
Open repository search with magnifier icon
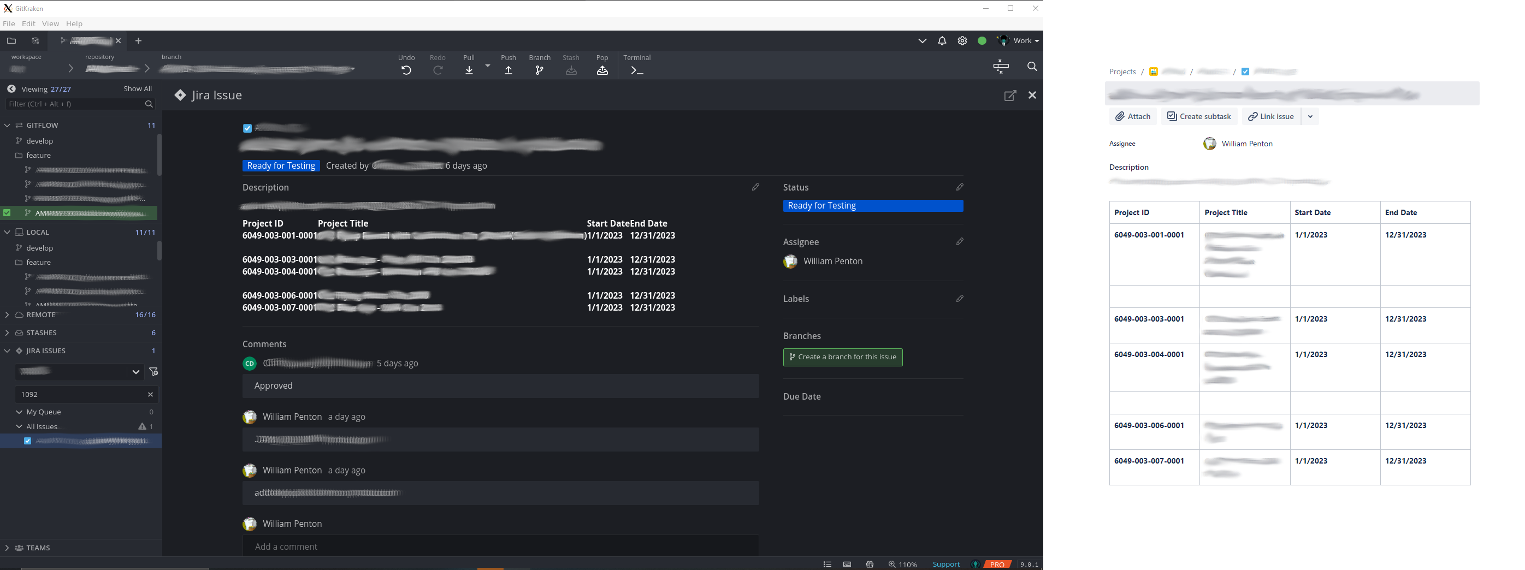coord(1032,66)
